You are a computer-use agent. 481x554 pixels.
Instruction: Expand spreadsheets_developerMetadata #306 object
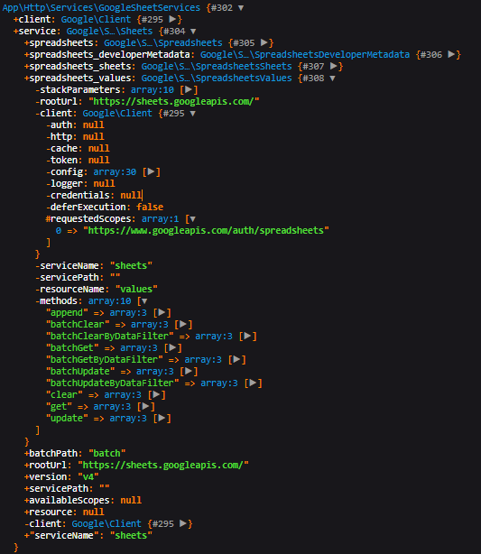coord(451,54)
